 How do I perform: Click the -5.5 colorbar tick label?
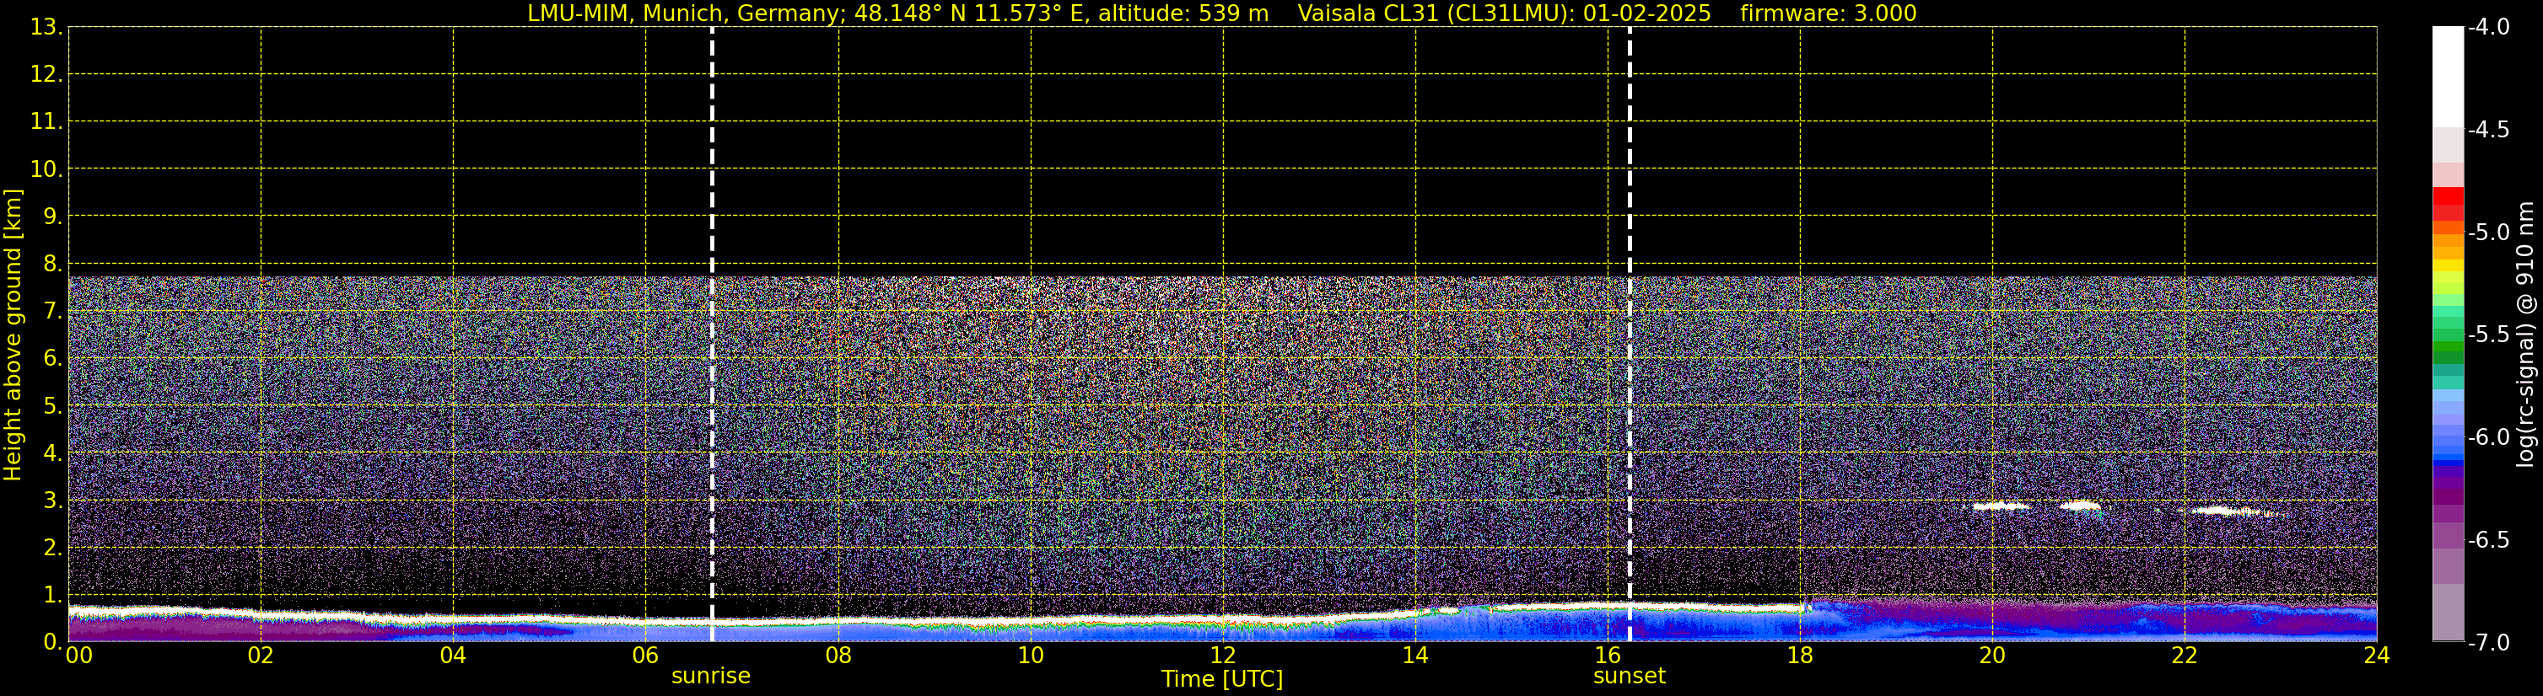click(x=2487, y=335)
